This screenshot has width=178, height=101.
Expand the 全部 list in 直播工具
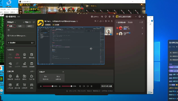coord(32,71)
